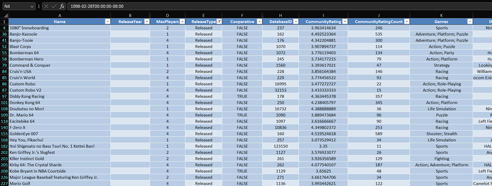
Task: Click the cell 'Diddy Kong Racing'
Action: point(60,96)
